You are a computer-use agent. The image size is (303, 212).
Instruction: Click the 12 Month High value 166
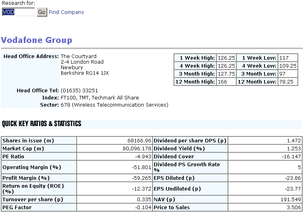point(222,82)
